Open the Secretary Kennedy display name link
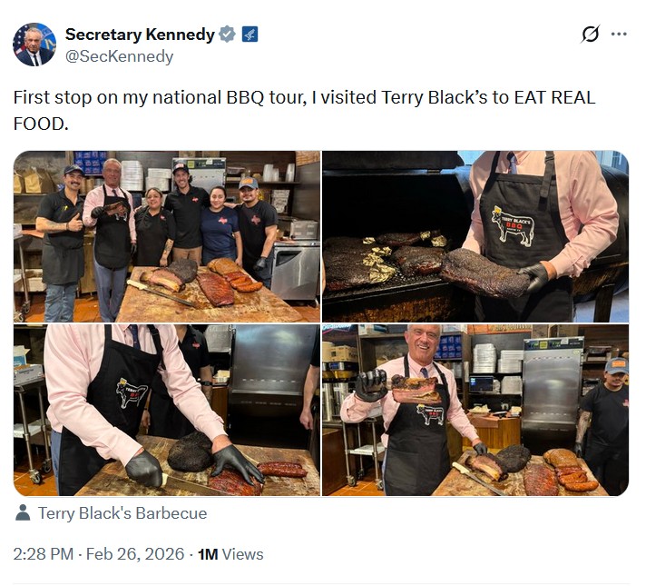 [x=140, y=35]
